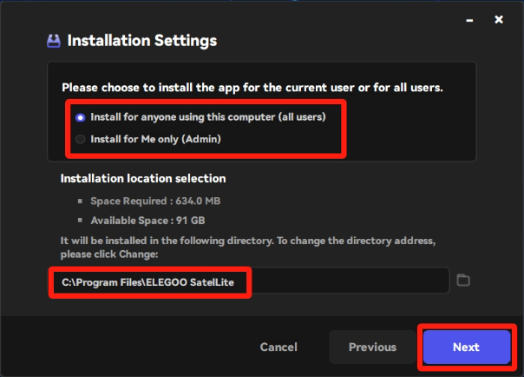Image resolution: width=524 pixels, height=377 pixels.
Task: Go back with the Previous button
Action: coord(372,347)
